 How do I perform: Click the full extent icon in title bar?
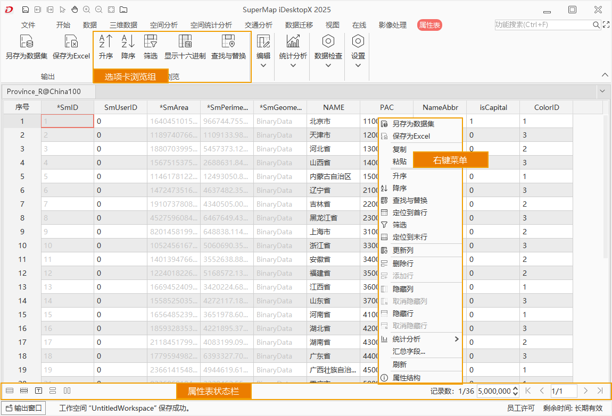tap(111, 10)
